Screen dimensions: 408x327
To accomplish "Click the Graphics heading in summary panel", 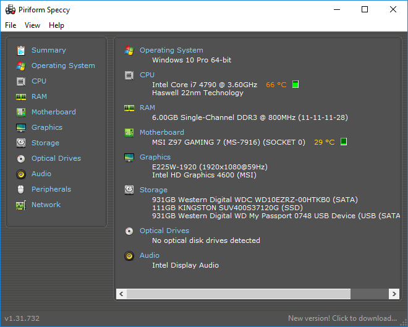I will 155,157.
